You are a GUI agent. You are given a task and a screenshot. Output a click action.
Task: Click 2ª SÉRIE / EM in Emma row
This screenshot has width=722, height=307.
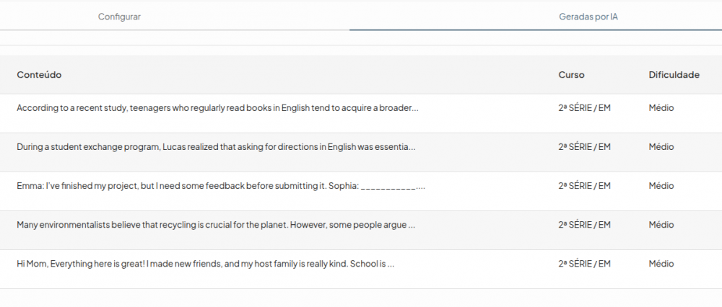(x=584, y=186)
